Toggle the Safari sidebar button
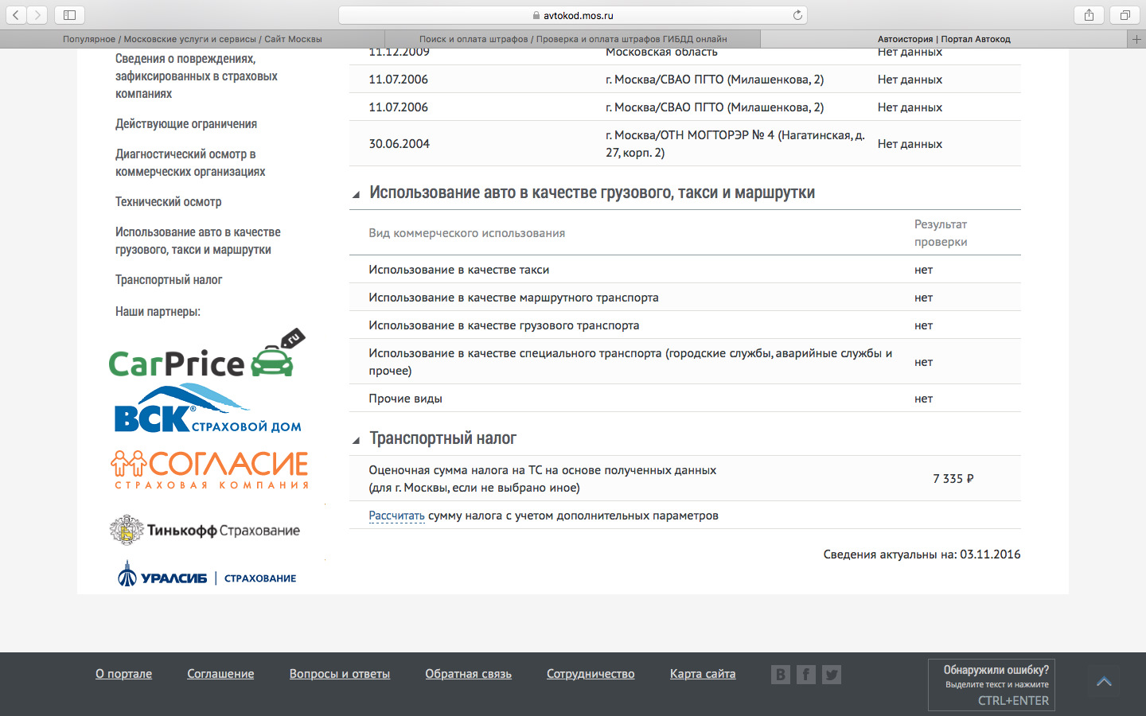The height and width of the screenshot is (716, 1146). click(x=70, y=15)
